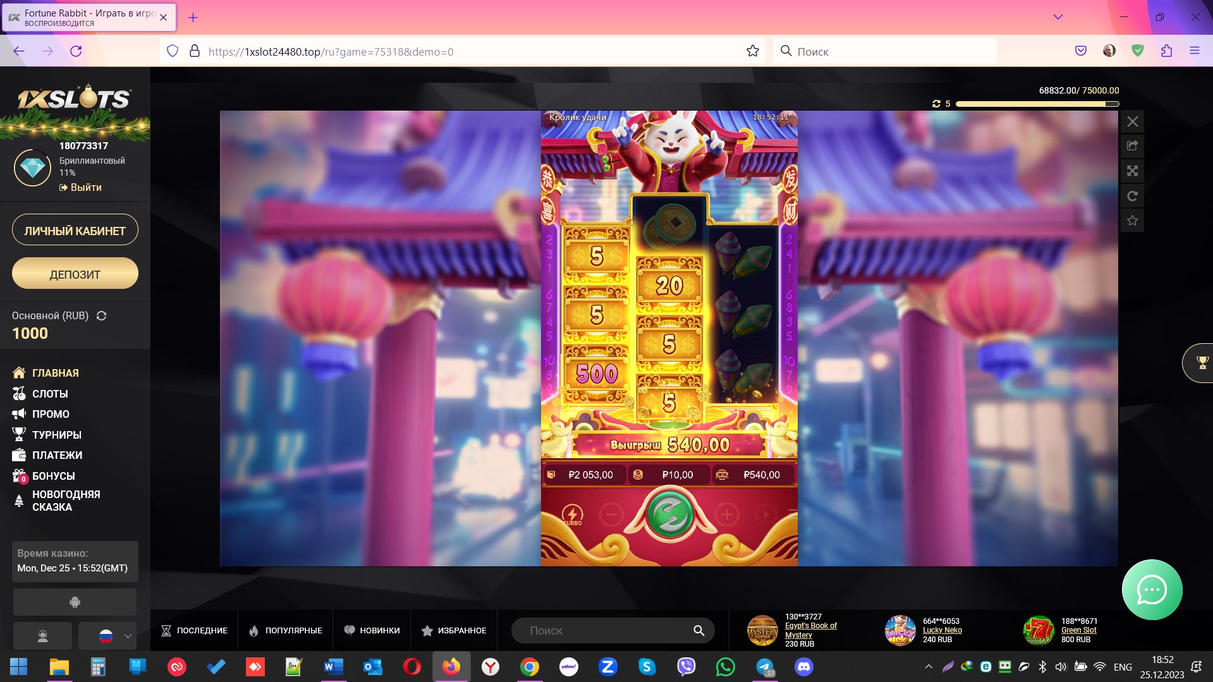Toggle Turbo spin mode
Image resolution: width=1213 pixels, height=682 pixels.
tap(572, 515)
